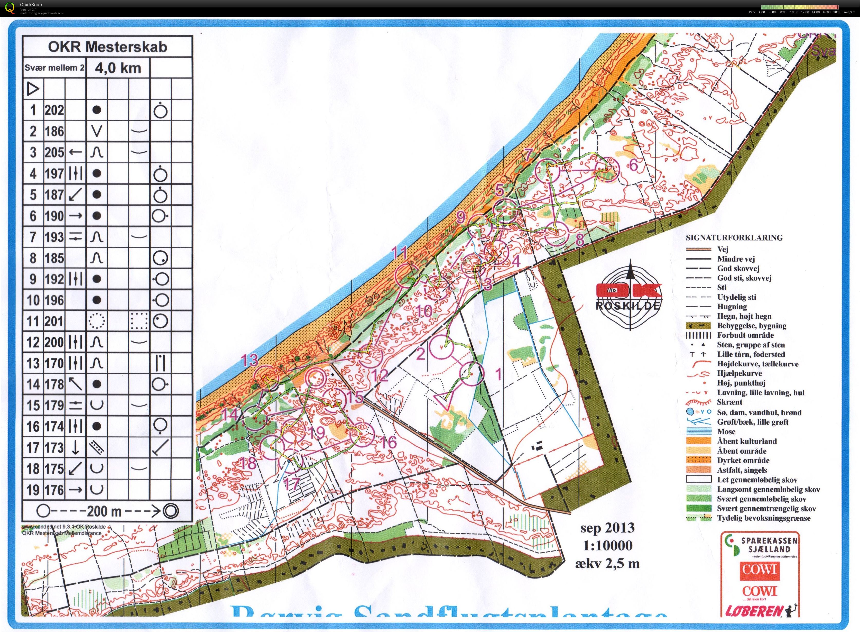Select control circle 7 on the map
The image size is (860, 633).
(548, 171)
